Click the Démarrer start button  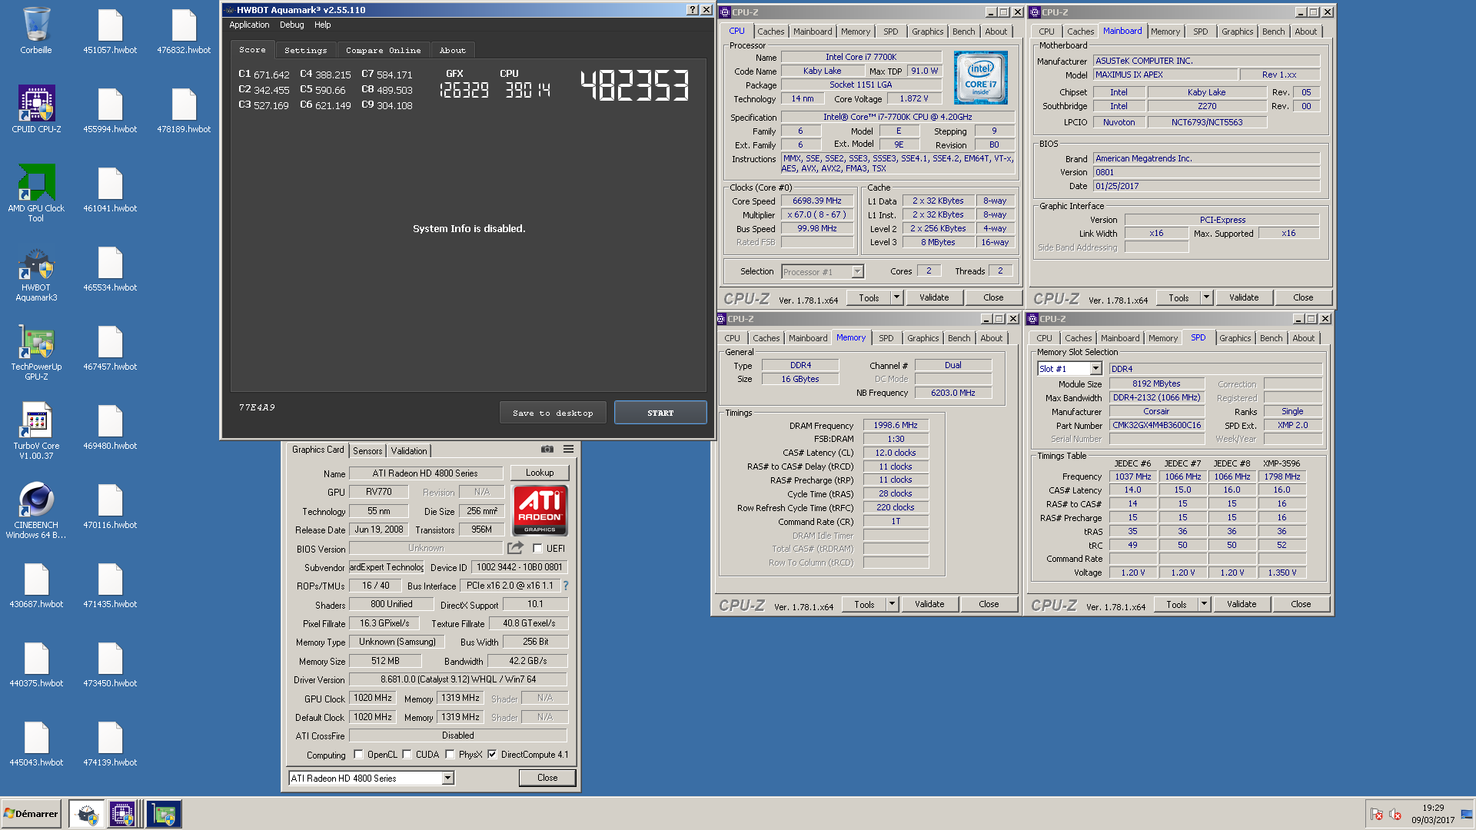31,814
